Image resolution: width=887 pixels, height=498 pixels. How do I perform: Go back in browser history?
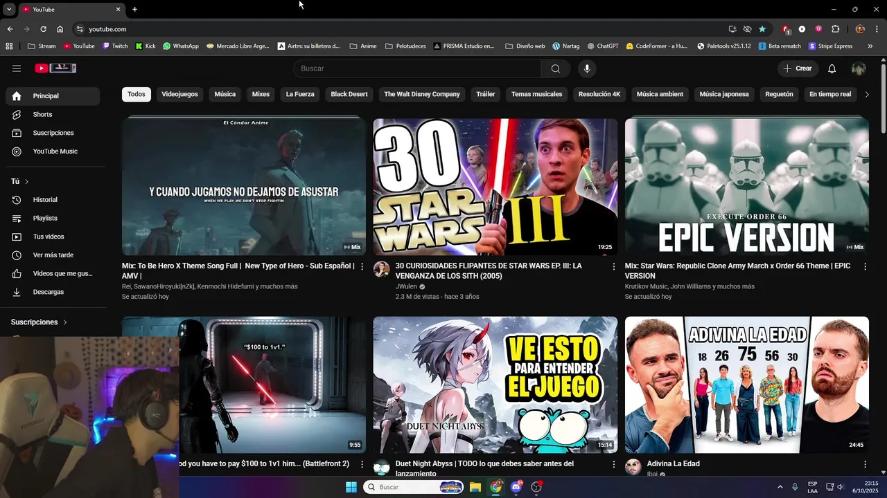coord(10,29)
